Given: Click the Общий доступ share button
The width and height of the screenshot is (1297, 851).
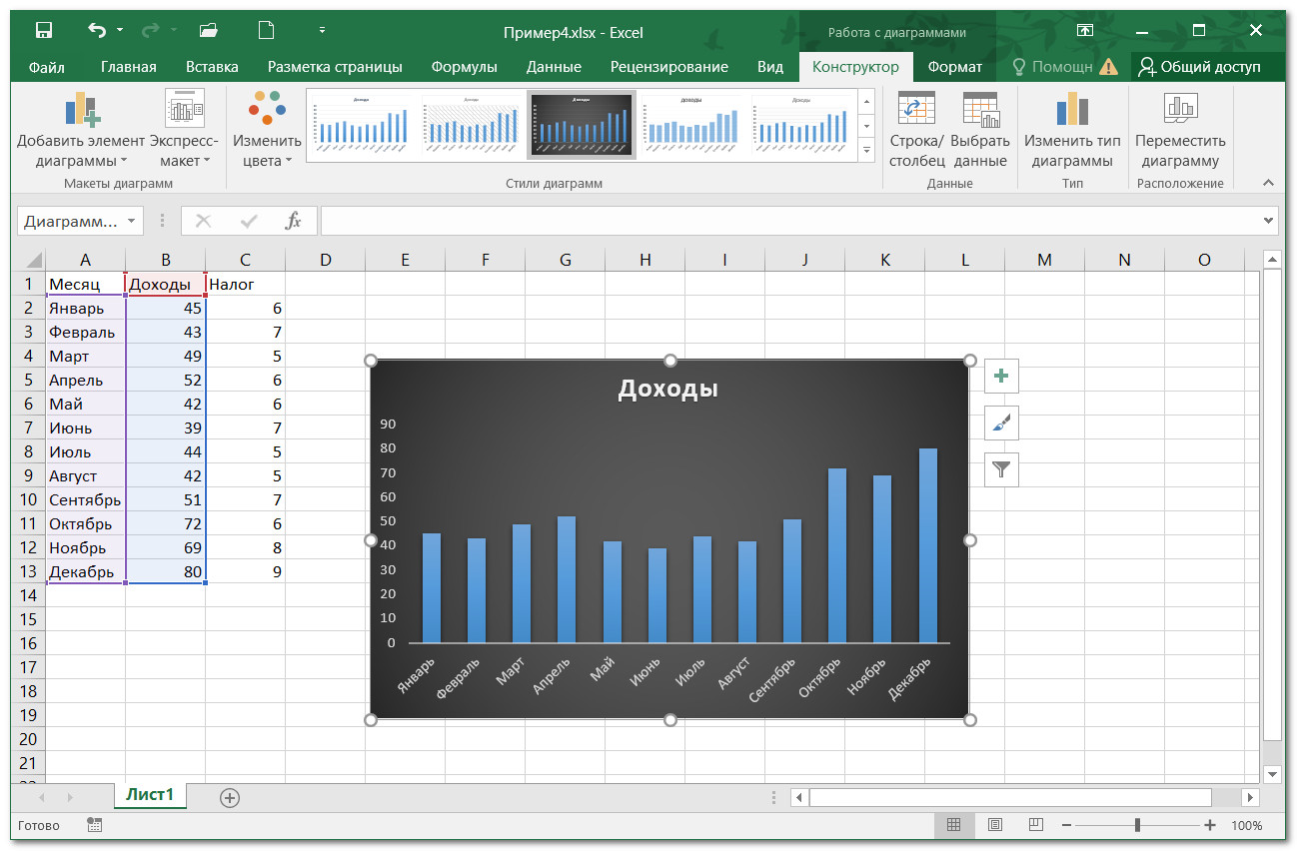Looking at the screenshot, I should [x=1200, y=67].
